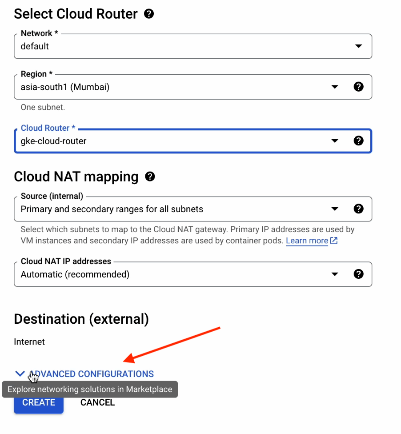The height and width of the screenshot is (434, 401).
Task: Select the asia-south1 (Mumbai) region field
Action: (65, 87)
